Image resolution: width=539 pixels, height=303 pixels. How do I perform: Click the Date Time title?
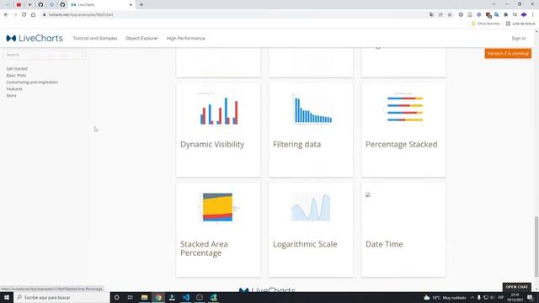tap(384, 244)
